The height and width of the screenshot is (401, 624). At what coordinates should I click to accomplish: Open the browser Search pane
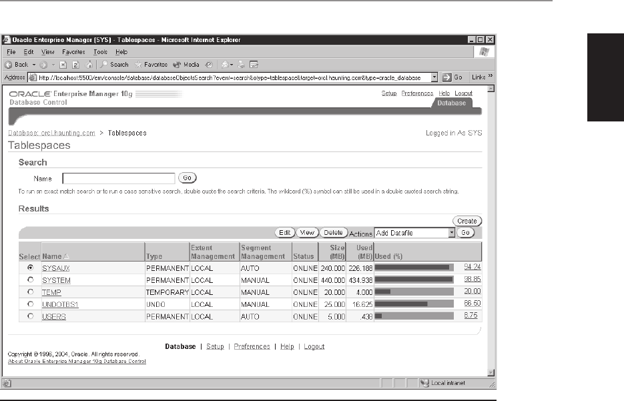coord(114,65)
